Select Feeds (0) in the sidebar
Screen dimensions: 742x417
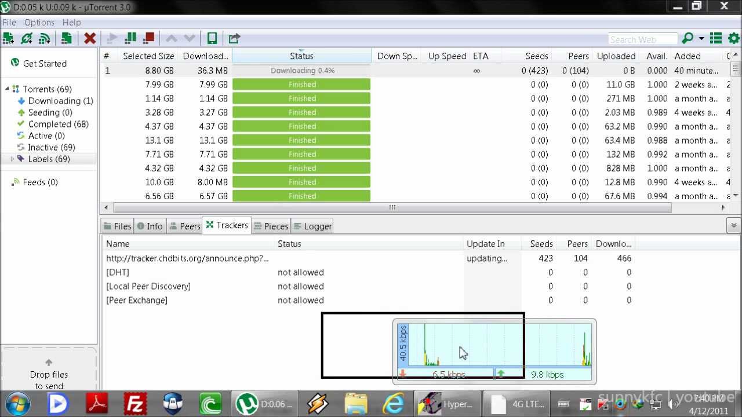(x=40, y=182)
